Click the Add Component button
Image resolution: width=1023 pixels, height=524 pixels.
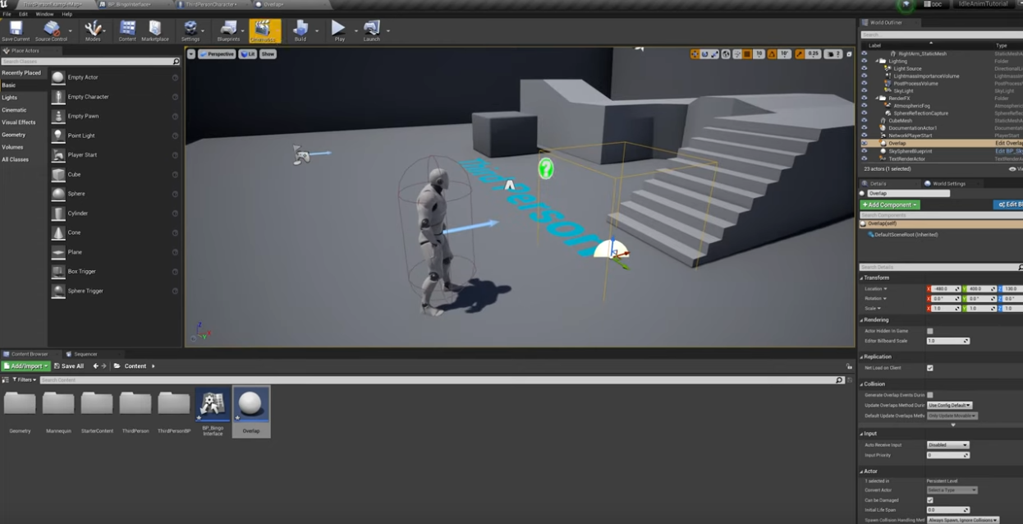(x=889, y=205)
